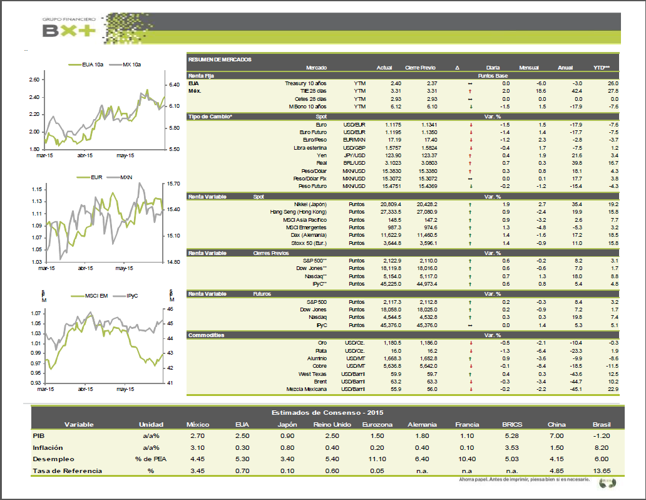Click the PIB row label
Screen dimensions: 646x500
pos(39,436)
